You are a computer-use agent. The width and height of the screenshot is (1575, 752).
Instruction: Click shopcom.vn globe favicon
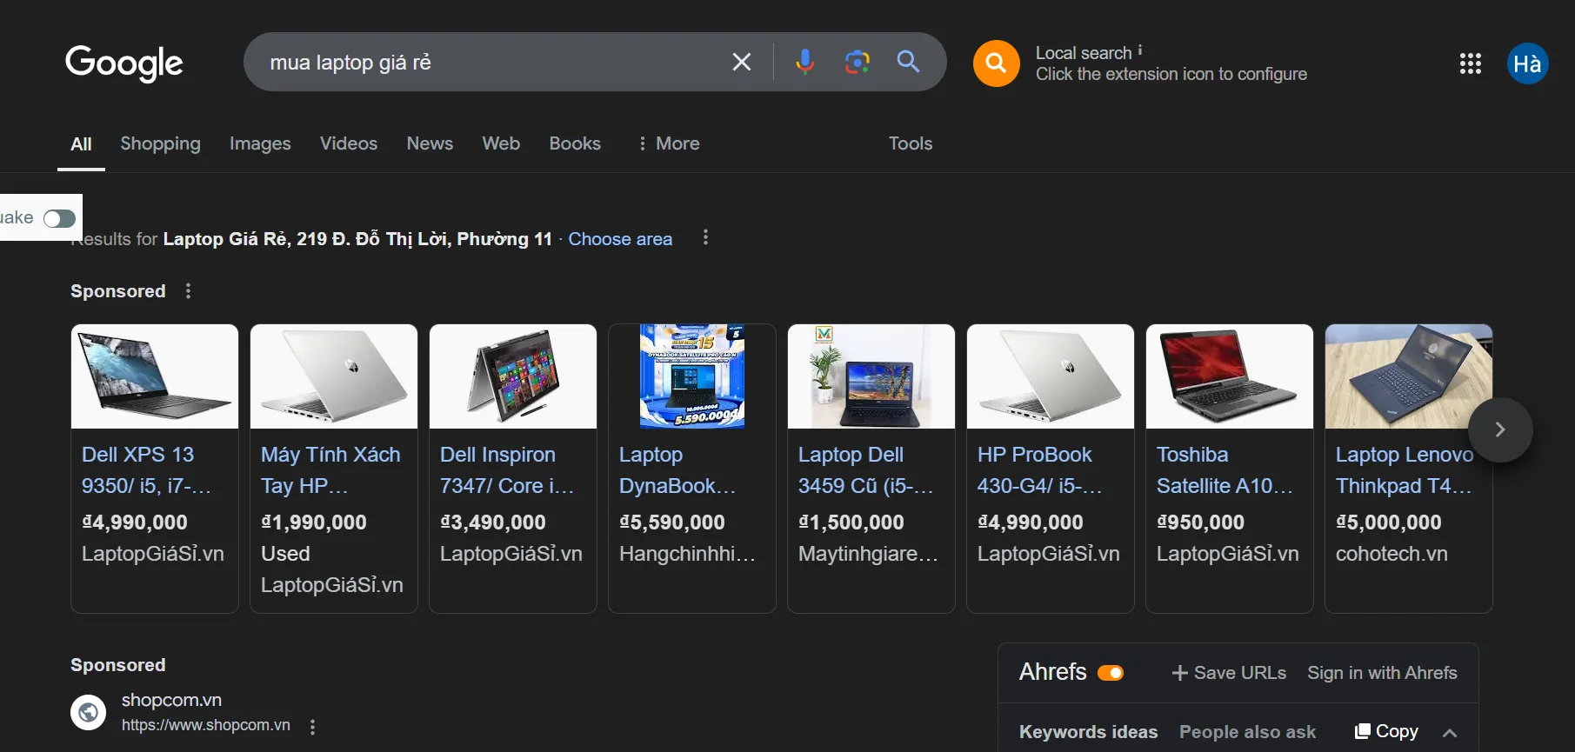[89, 713]
